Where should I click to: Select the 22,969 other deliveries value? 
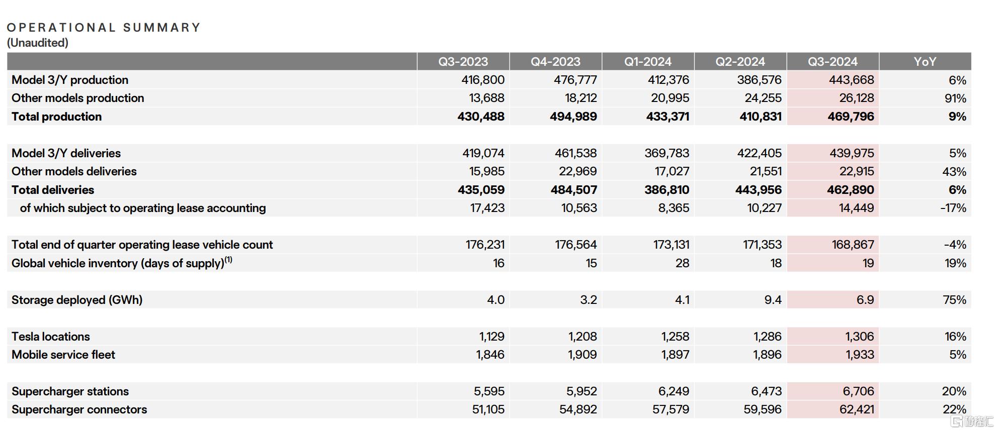click(577, 171)
